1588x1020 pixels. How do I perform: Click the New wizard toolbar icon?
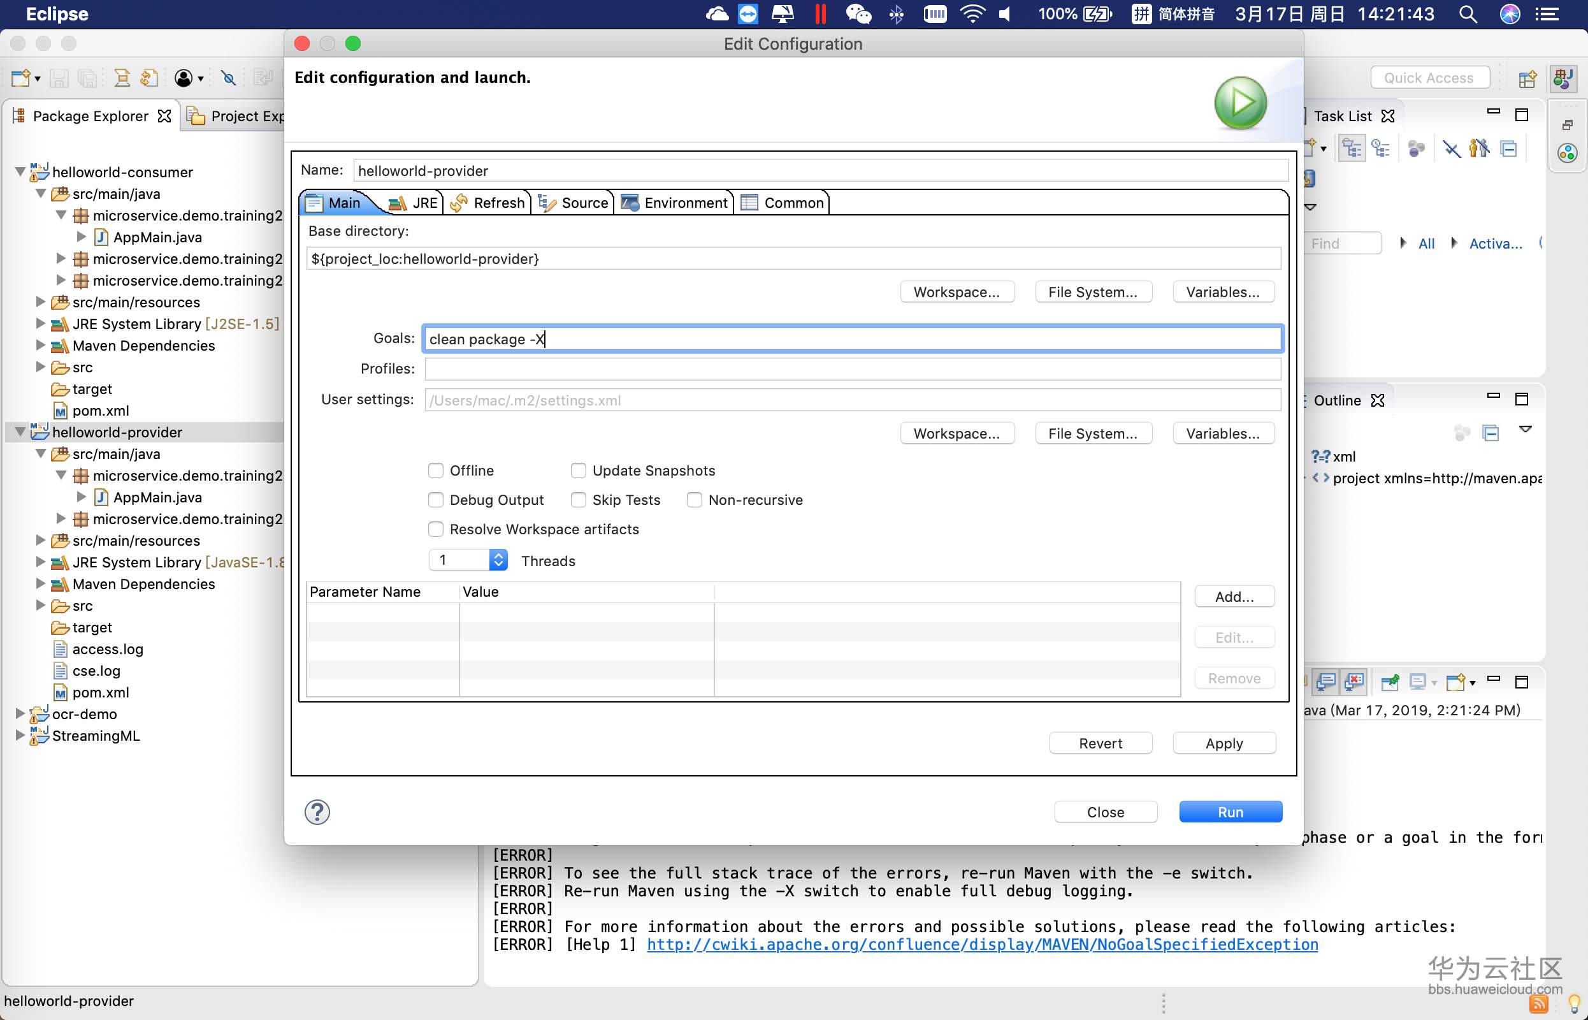click(20, 79)
